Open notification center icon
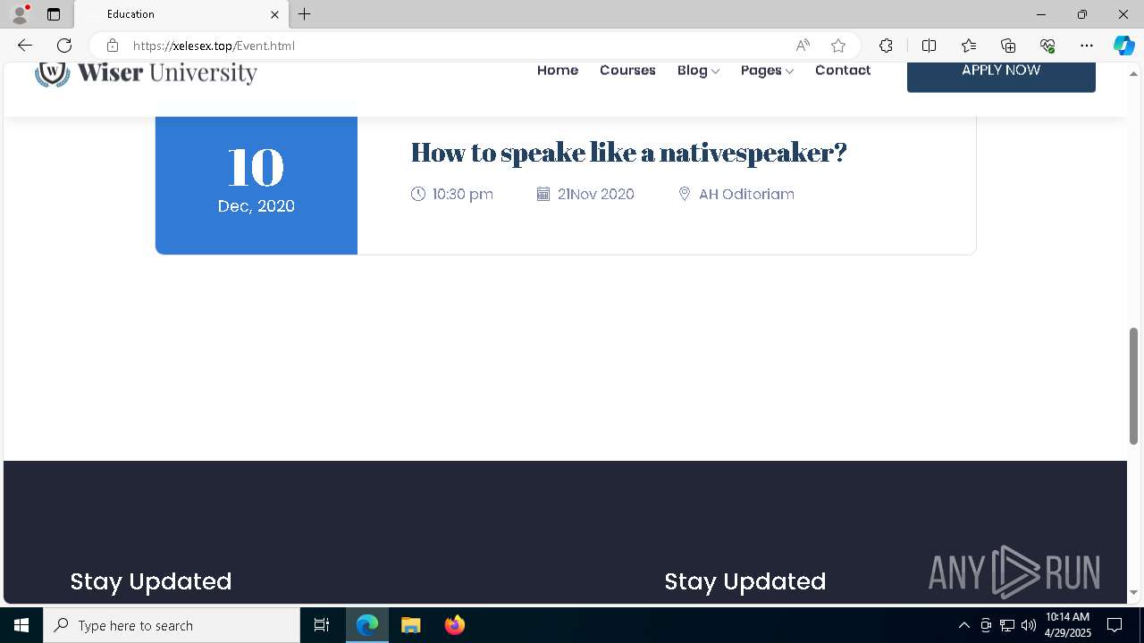 point(1115,625)
